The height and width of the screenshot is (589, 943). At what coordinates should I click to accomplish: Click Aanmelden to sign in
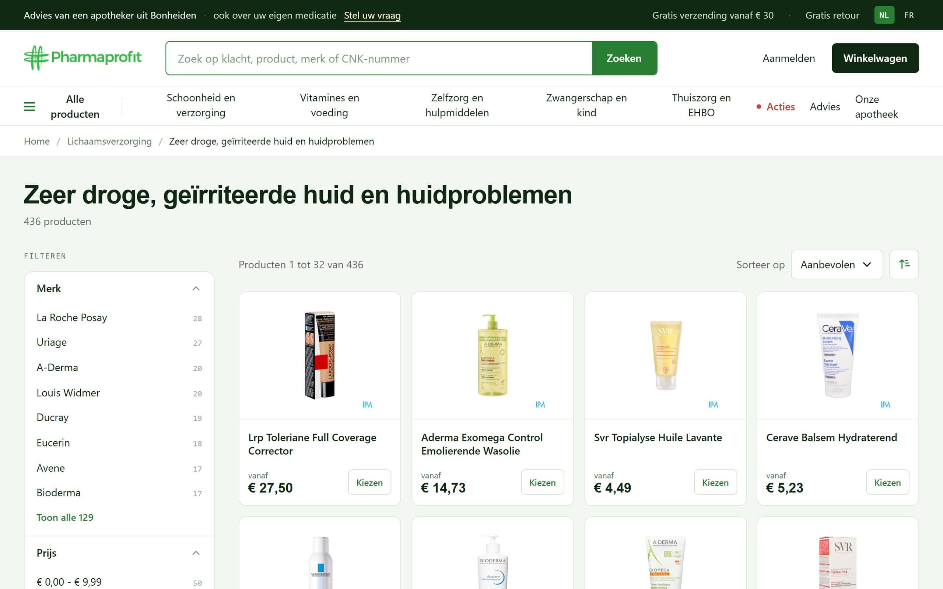point(788,58)
